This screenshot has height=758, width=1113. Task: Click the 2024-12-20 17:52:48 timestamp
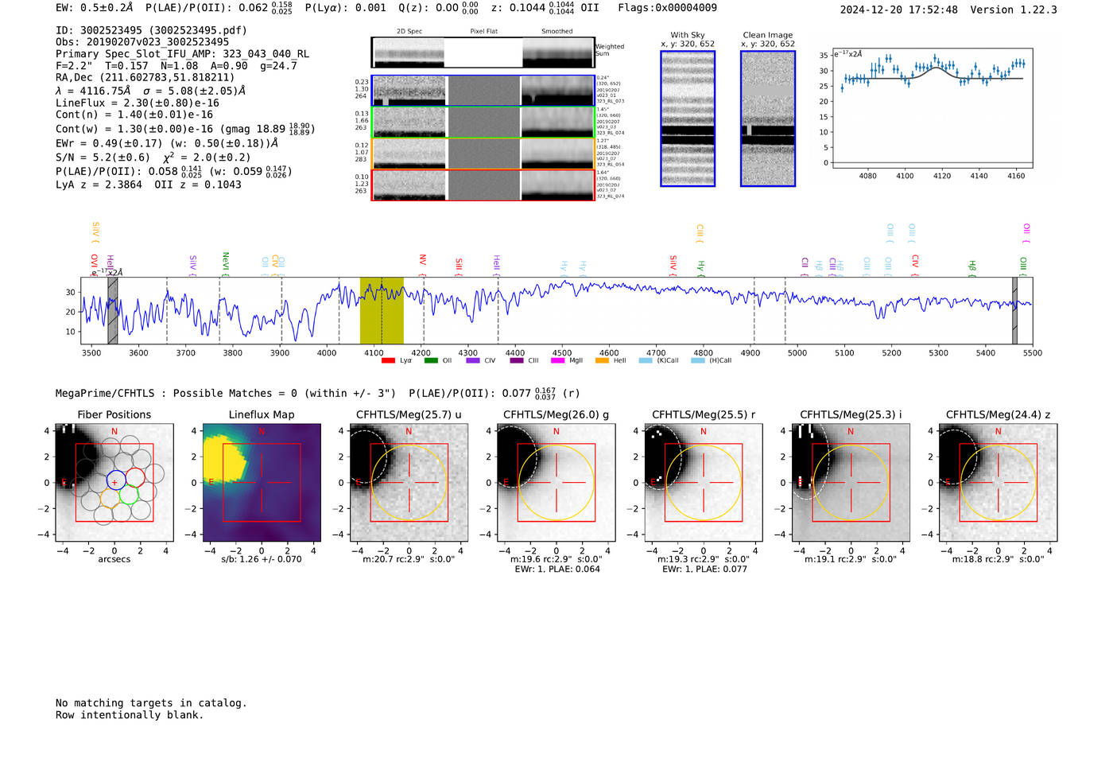(898, 10)
